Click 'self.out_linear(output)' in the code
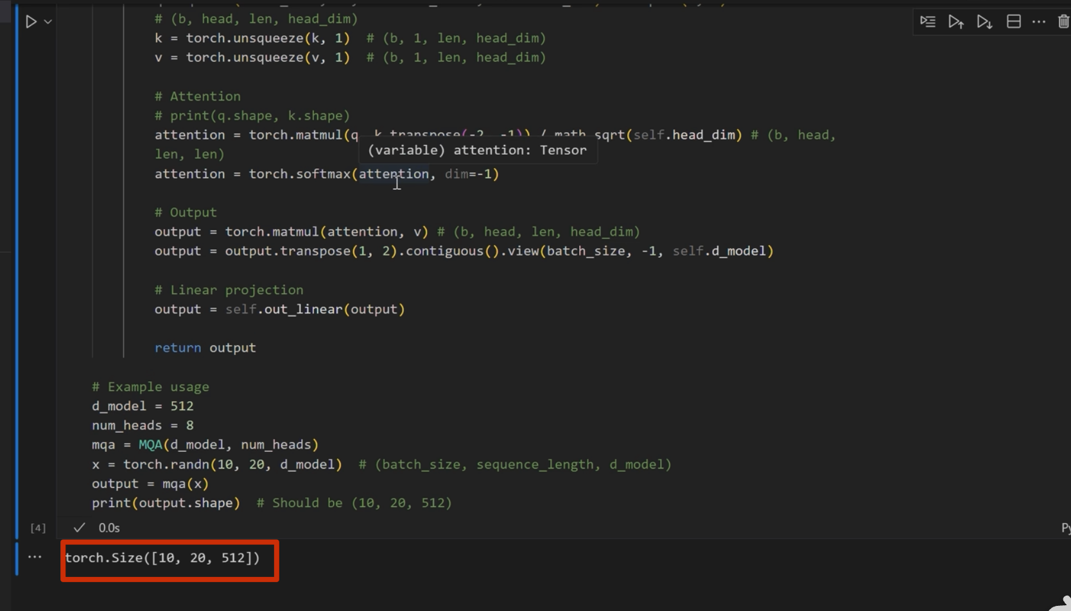Screen dimensions: 1071x611 click(315, 309)
